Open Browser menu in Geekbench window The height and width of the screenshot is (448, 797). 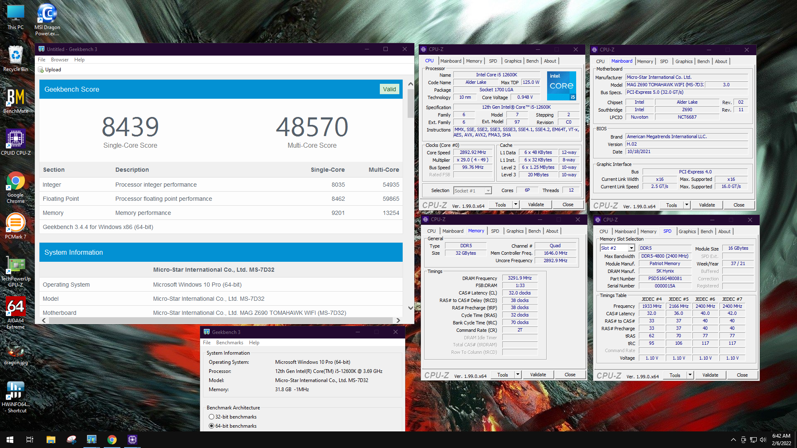click(x=60, y=60)
